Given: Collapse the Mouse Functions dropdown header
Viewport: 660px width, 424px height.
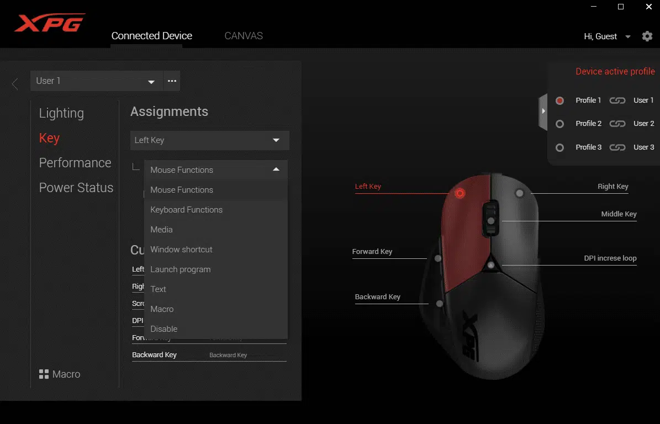Looking at the screenshot, I should 216,169.
